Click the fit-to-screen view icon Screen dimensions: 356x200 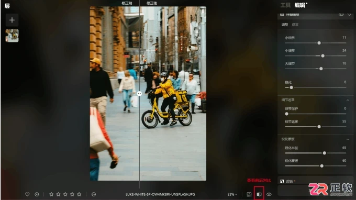249,194
